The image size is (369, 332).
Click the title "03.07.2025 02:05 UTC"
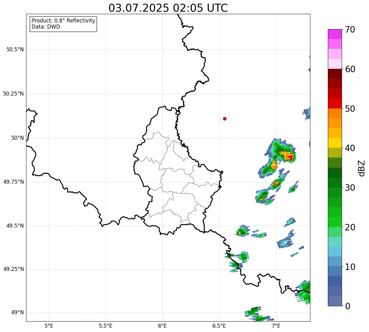point(168,8)
